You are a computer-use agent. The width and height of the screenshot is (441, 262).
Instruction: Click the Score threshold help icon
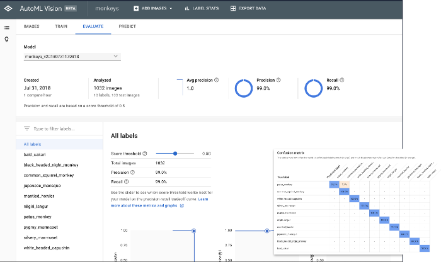[x=144, y=154]
